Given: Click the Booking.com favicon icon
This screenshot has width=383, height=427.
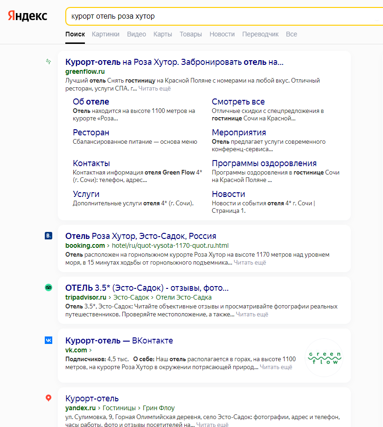Looking at the screenshot, I should tap(49, 236).
